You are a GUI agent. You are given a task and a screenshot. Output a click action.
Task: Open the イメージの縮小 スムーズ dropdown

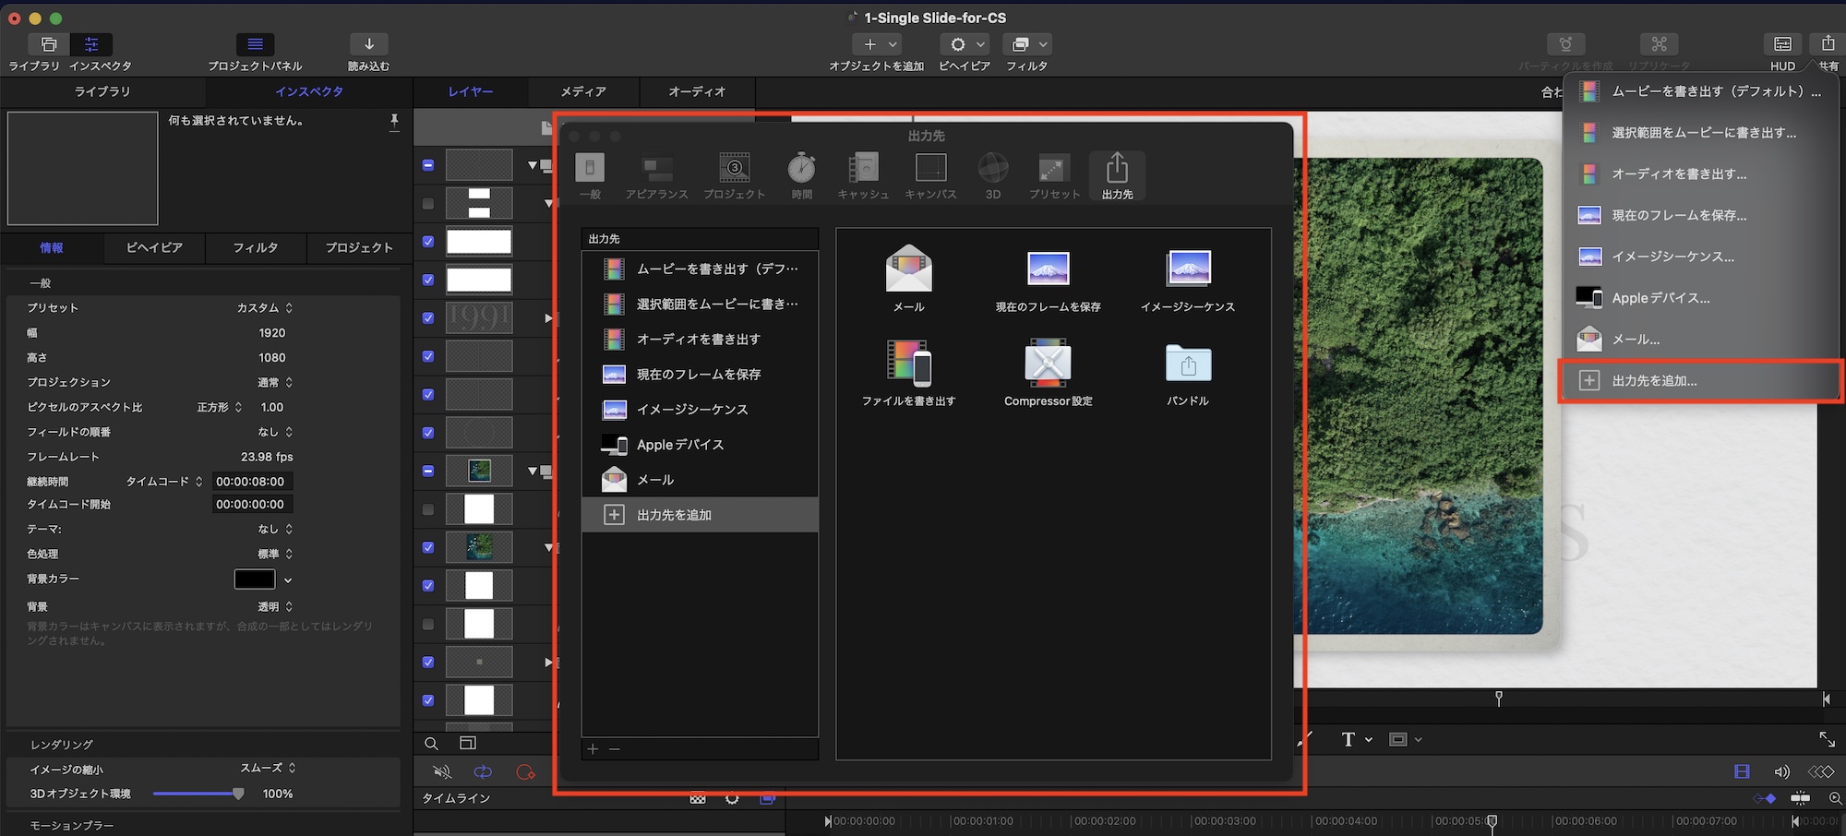pyautogui.click(x=269, y=768)
